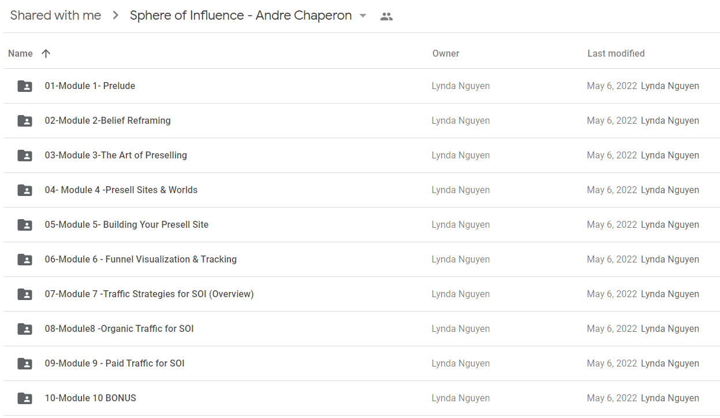
Task: Click owner Lynda Nguyen in the 08-Module8 row
Action: coord(461,328)
